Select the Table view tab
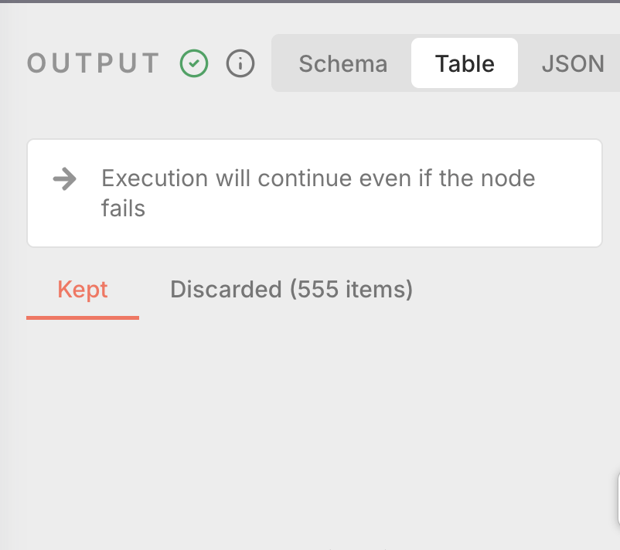Screen dimensions: 620x550 465,63
